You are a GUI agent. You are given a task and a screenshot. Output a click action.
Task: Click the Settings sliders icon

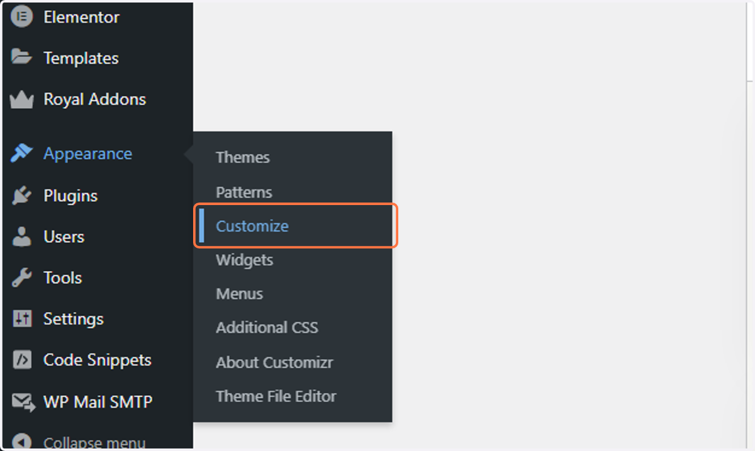coord(21,319)
